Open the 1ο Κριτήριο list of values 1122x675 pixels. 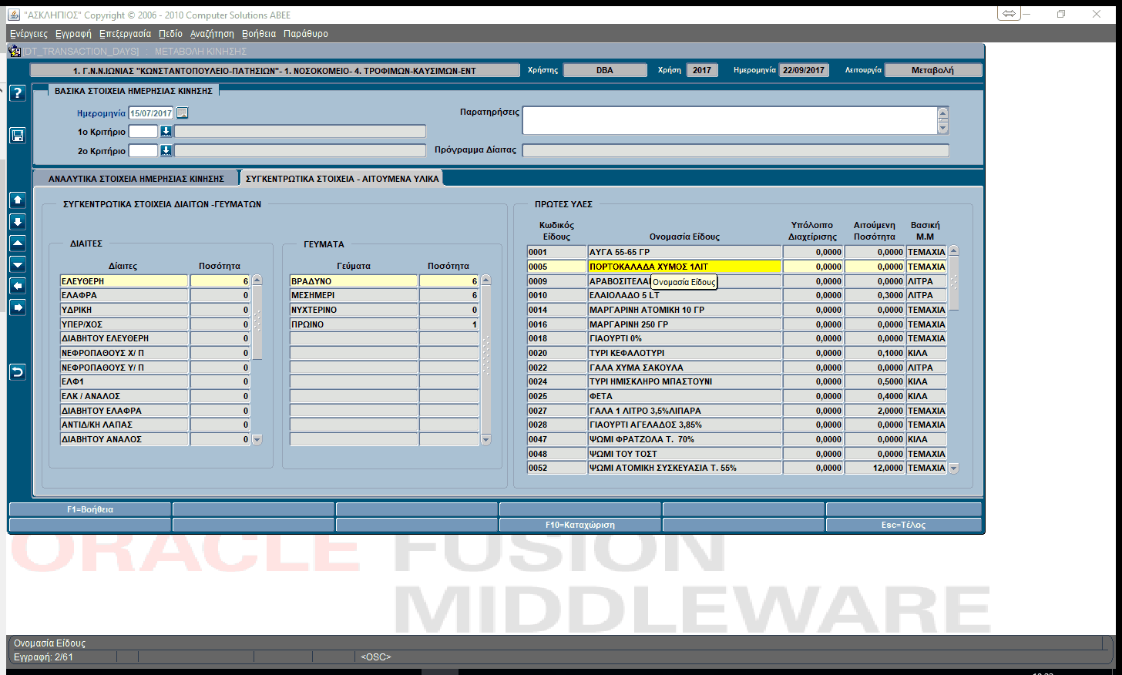coord(166,131)
